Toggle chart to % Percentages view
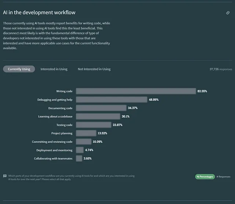 (x=205, y=176)
